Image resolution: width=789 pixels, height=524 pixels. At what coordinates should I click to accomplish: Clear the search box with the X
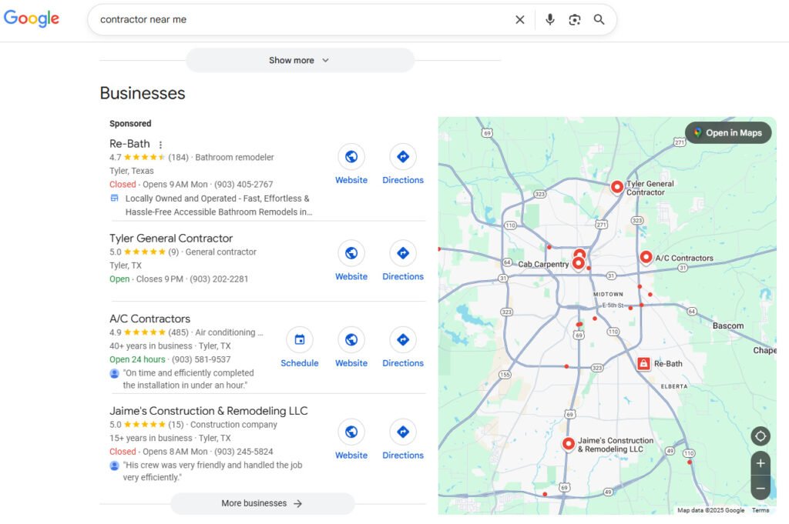[x=520, y=19]
